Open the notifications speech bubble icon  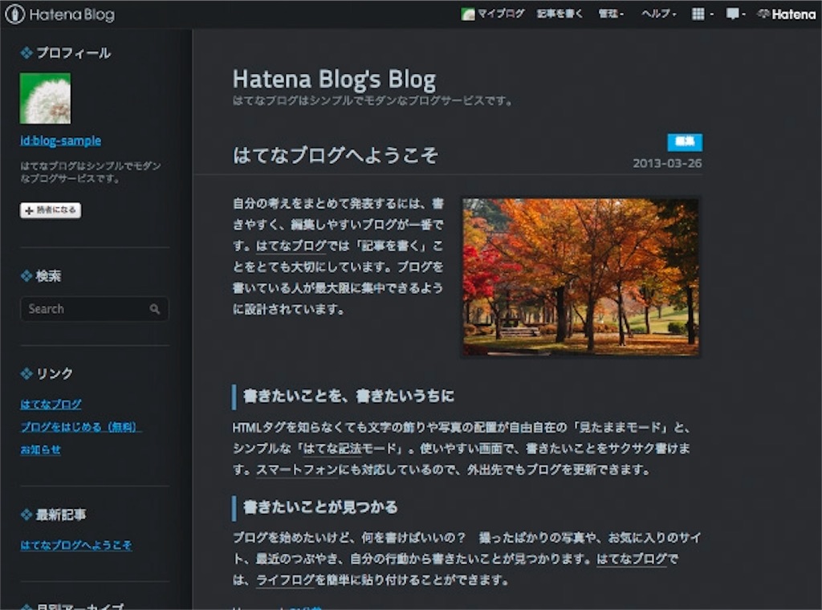point(735,14)
